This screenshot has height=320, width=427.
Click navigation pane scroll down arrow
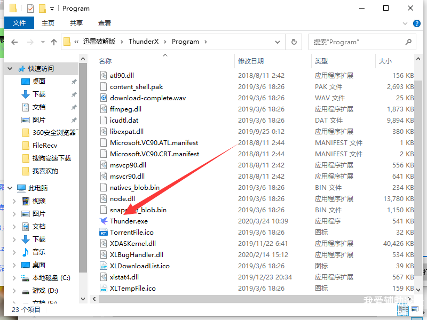point(83,299)
